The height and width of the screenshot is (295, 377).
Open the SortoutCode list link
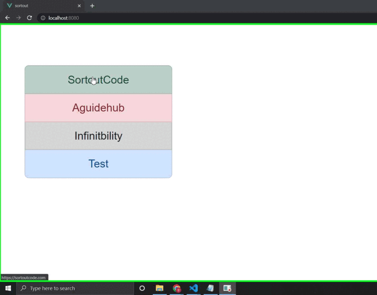98,80
